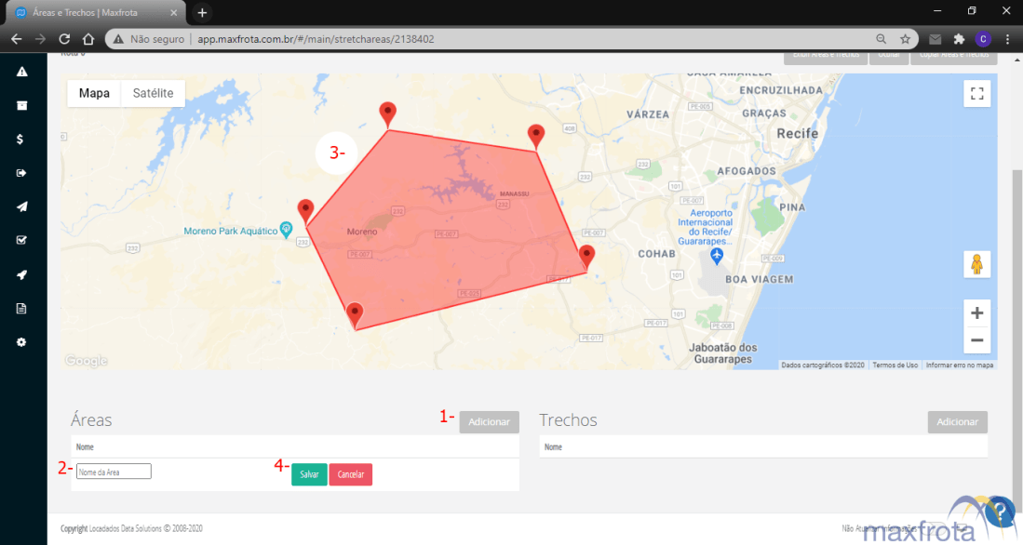Focus the Nome da Area input field
This screenshot has width=1023, height=545.
(114, 472)
